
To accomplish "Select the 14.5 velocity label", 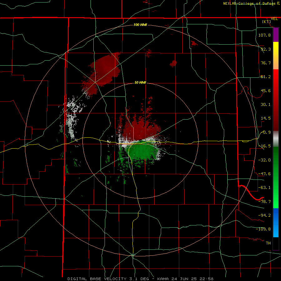I will point(266,118).
